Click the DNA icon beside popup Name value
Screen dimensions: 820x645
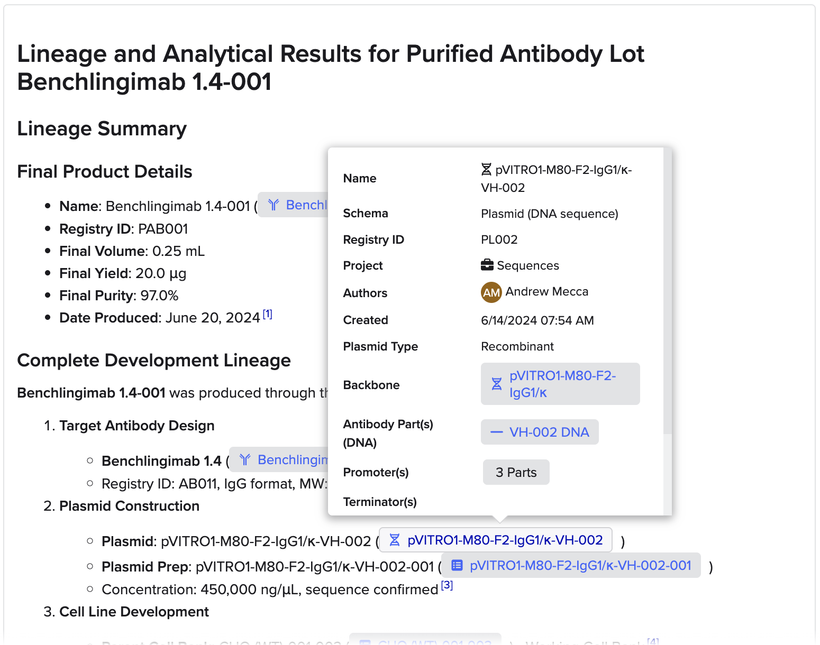(x=486, y=170)
